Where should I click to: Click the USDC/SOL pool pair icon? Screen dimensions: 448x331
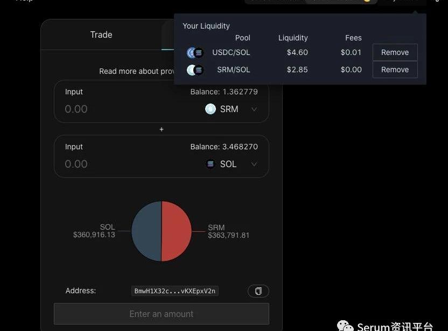click(x=195, y=53)
